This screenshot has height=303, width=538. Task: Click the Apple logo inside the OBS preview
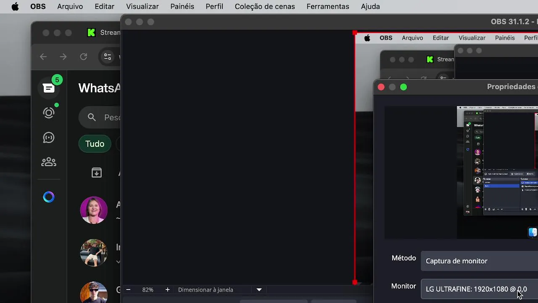(x=367, y=38)
